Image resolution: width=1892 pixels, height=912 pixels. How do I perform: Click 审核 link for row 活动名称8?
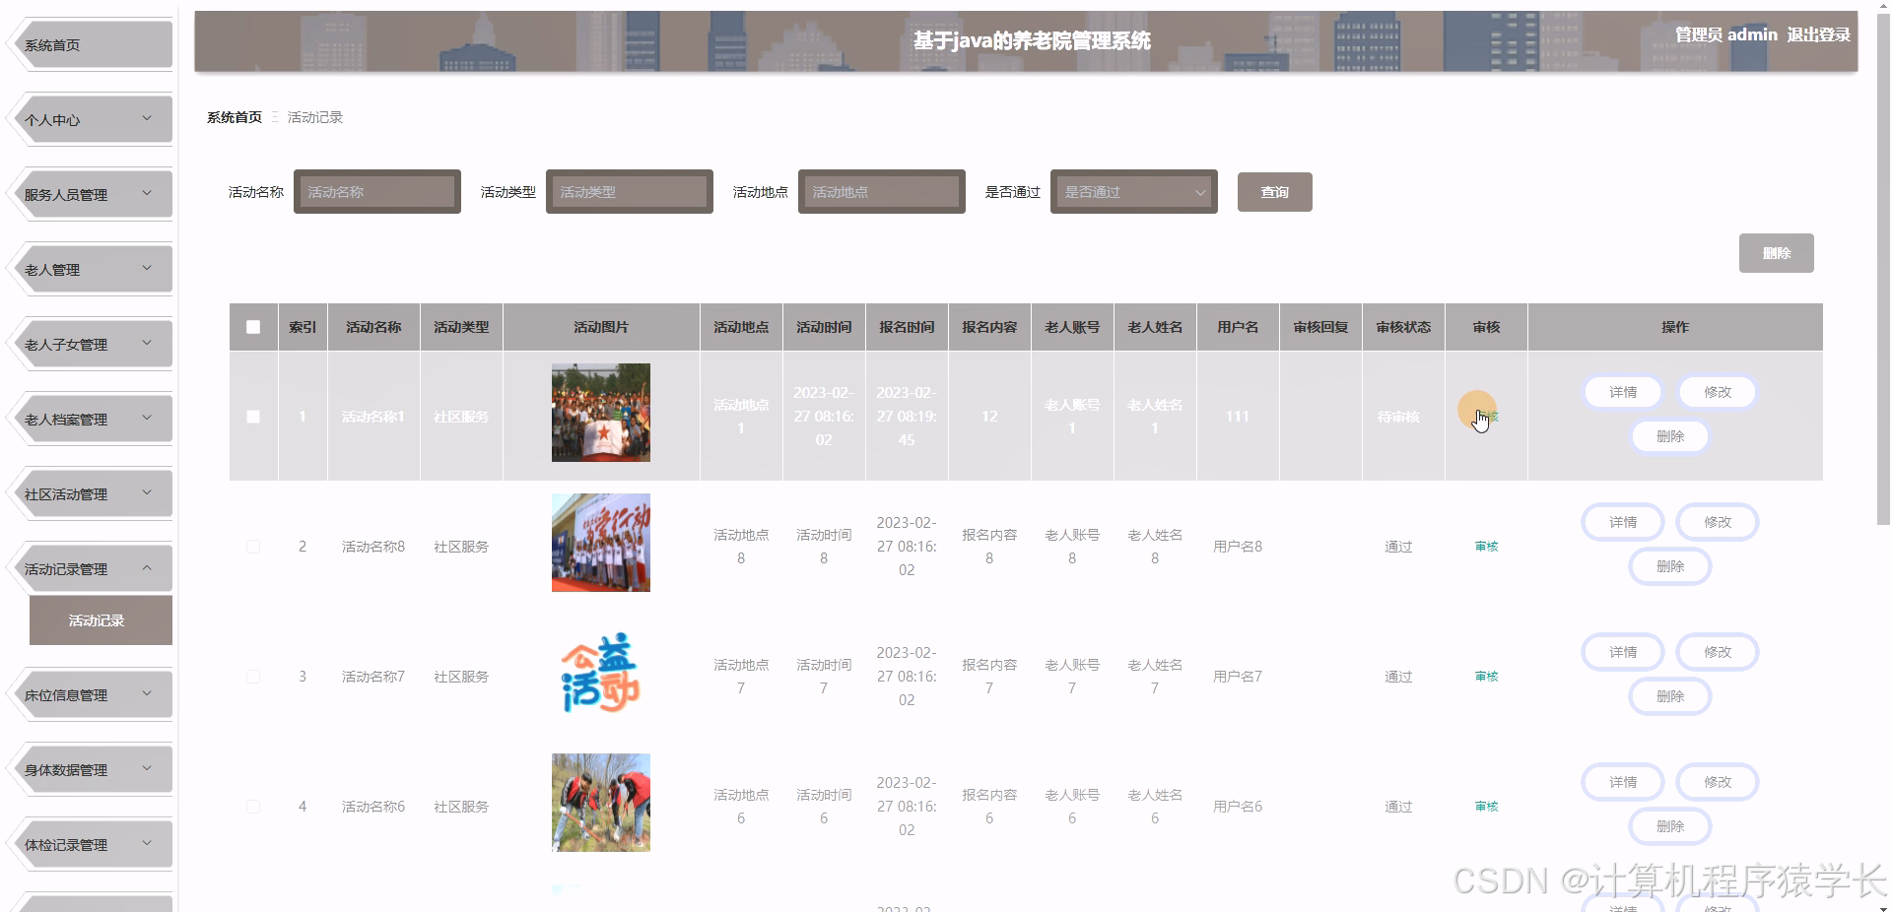point(1486,547)
